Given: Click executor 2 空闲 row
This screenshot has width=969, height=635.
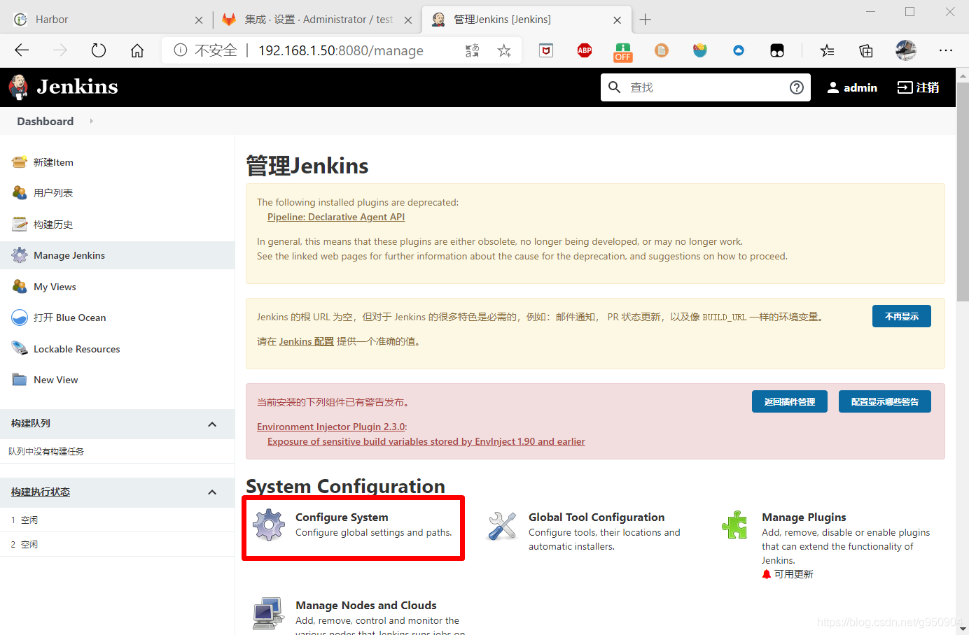Looking at the screenshot, I should 117,544.
